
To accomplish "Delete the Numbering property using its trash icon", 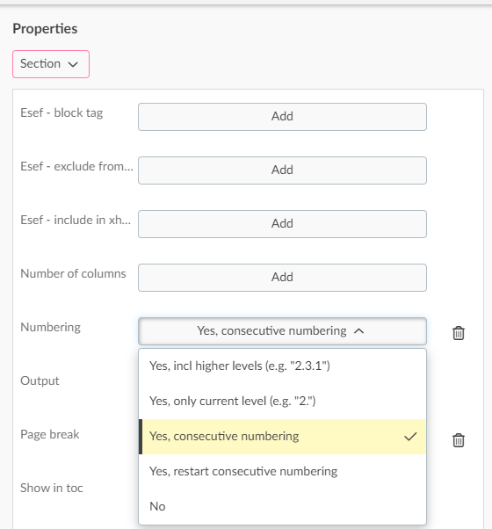I will coord(459,333).
